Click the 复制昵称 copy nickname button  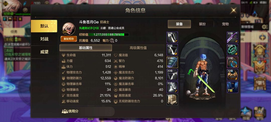(69, 39)
